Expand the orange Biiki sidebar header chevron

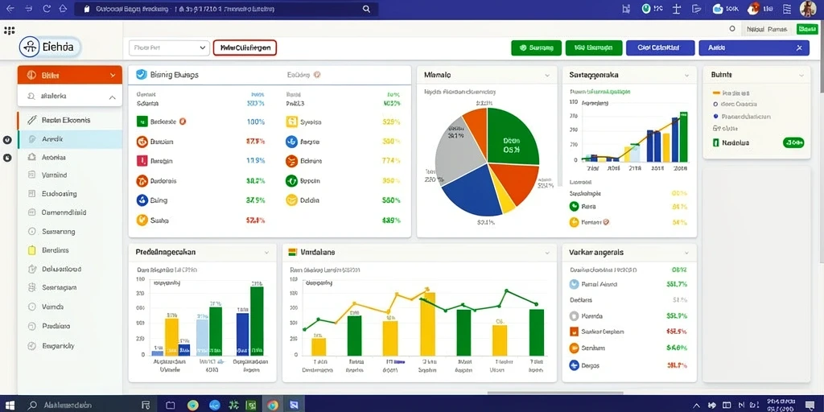pyautogui.click(x=113, y=75)
